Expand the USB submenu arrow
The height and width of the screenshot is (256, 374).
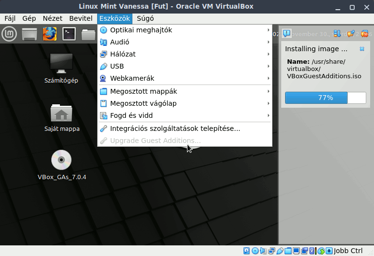point(268,66)
